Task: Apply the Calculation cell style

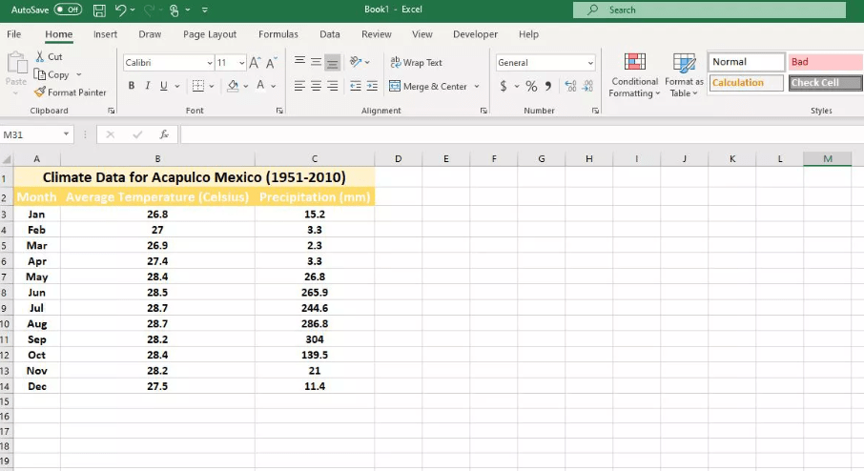Action: tap(746, 83)
